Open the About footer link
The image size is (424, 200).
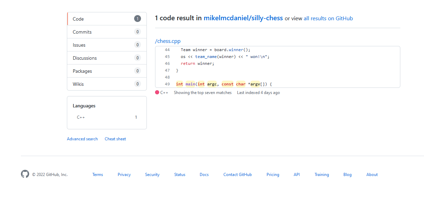(x=372, y=175)
